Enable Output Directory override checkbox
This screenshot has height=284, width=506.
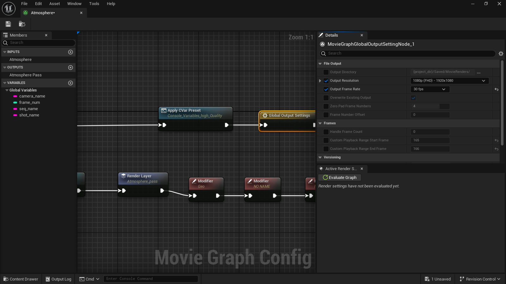(326, 72)
